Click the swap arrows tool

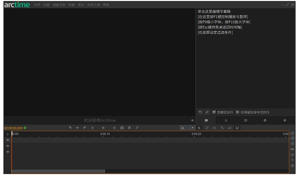(x=229, y=128)
